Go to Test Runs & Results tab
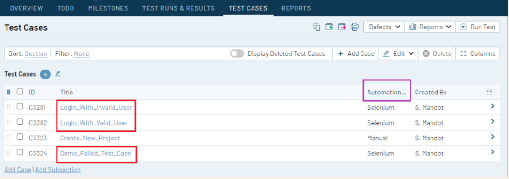 (178, 8)
